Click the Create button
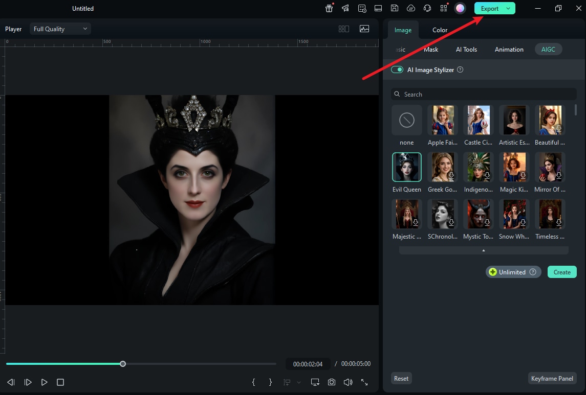The image size is (586, 395). (x=562, y=272)
